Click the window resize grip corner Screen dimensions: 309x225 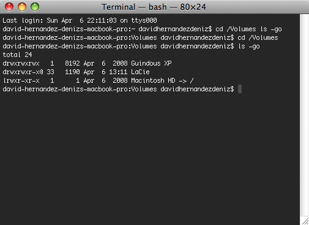305,221
